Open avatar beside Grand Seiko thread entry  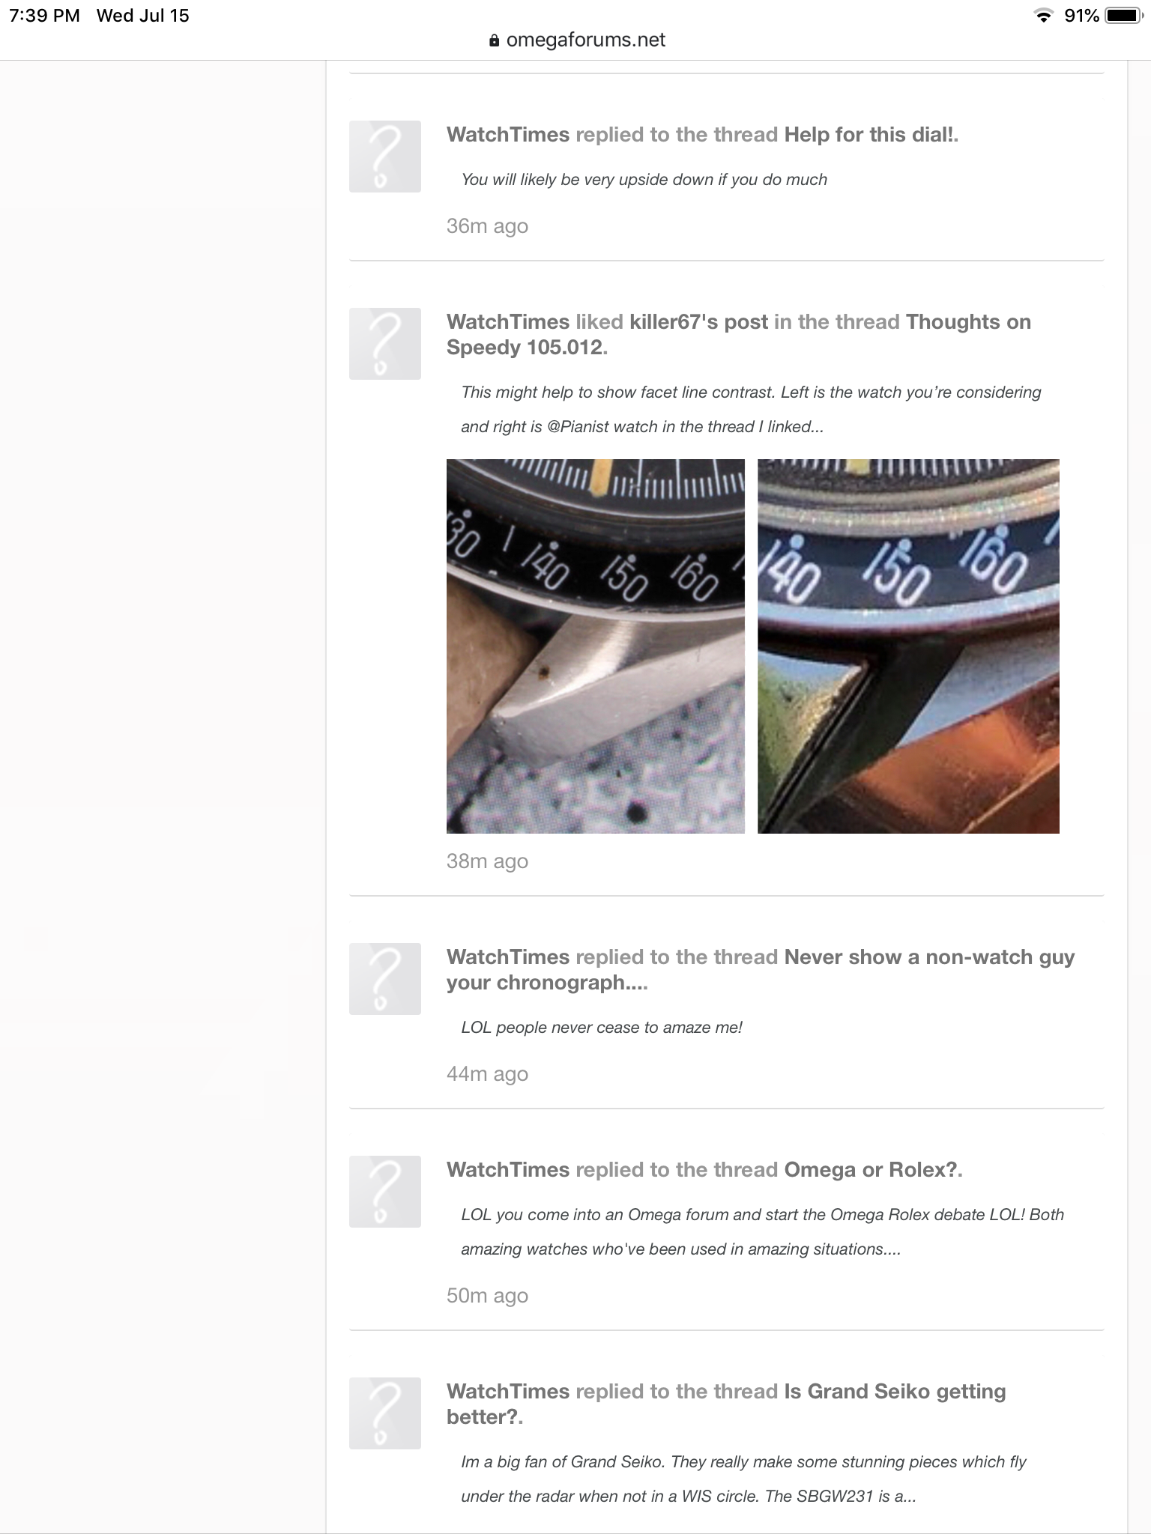pyautogui.click(x=384, y=1413)
